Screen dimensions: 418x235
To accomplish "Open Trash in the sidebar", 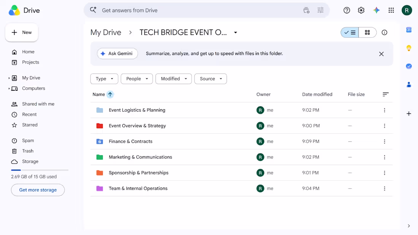I will (28, 151).
